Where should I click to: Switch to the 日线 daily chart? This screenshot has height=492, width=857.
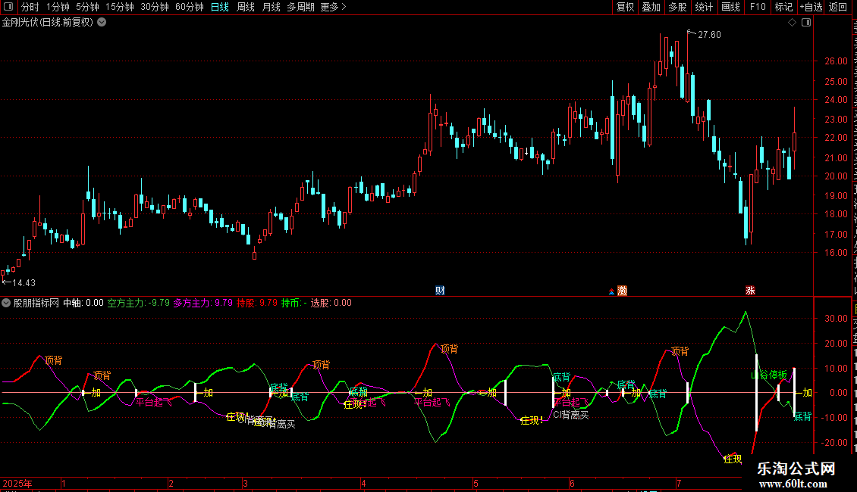[x=220, y=7]
